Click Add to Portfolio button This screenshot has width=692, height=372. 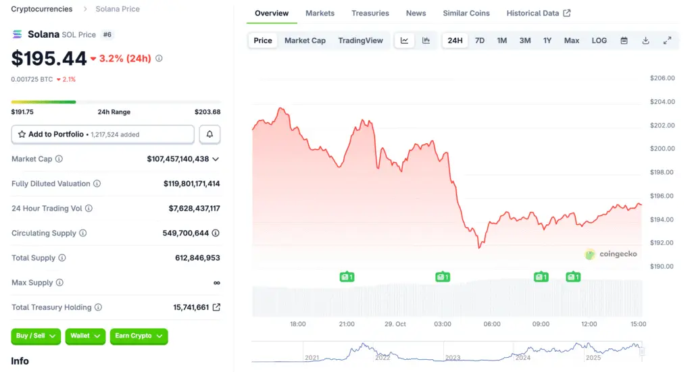click(103, 134)
